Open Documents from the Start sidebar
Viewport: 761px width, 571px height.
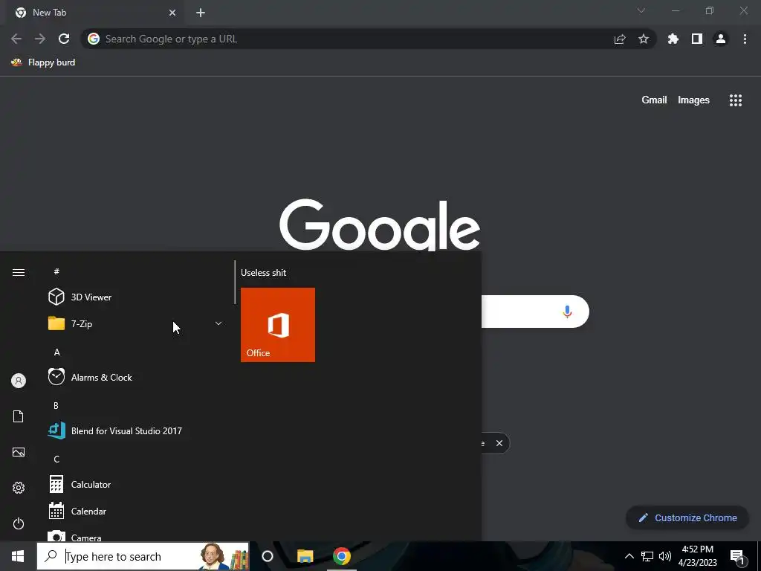(x=19, y=416)
